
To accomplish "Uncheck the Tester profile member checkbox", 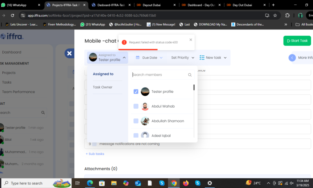I will coord(136,92).
